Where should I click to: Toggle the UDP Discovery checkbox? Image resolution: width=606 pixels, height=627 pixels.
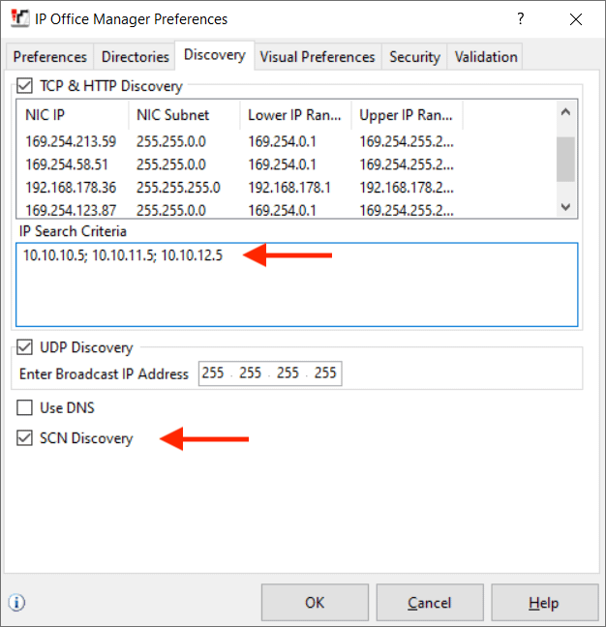pyautogui.click(x=25, y=347)
